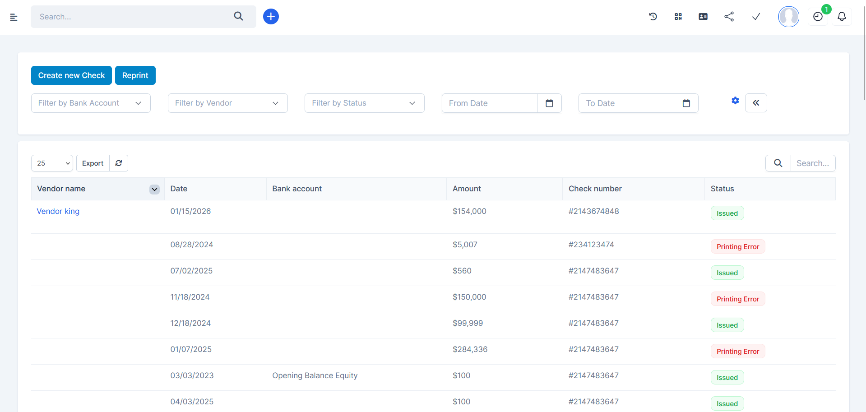The image size is (866, 412).
Task: Open the 25 rows-per-page selector
Action: coord(52,163)
